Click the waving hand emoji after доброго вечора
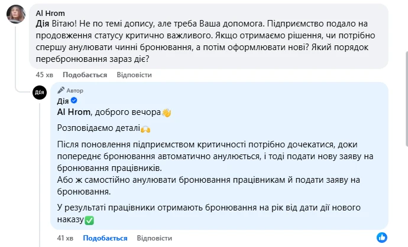This screenshot has width=408, height=247. tap(167, 111)
